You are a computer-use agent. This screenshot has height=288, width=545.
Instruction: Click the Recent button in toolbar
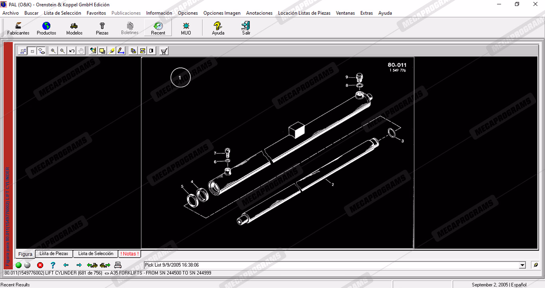pyautogui.click(x=158, y=28)
